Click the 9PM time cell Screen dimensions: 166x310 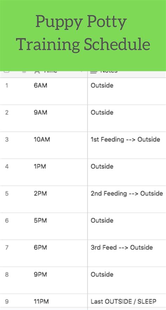pyautogui.click(x=60, y=280)
